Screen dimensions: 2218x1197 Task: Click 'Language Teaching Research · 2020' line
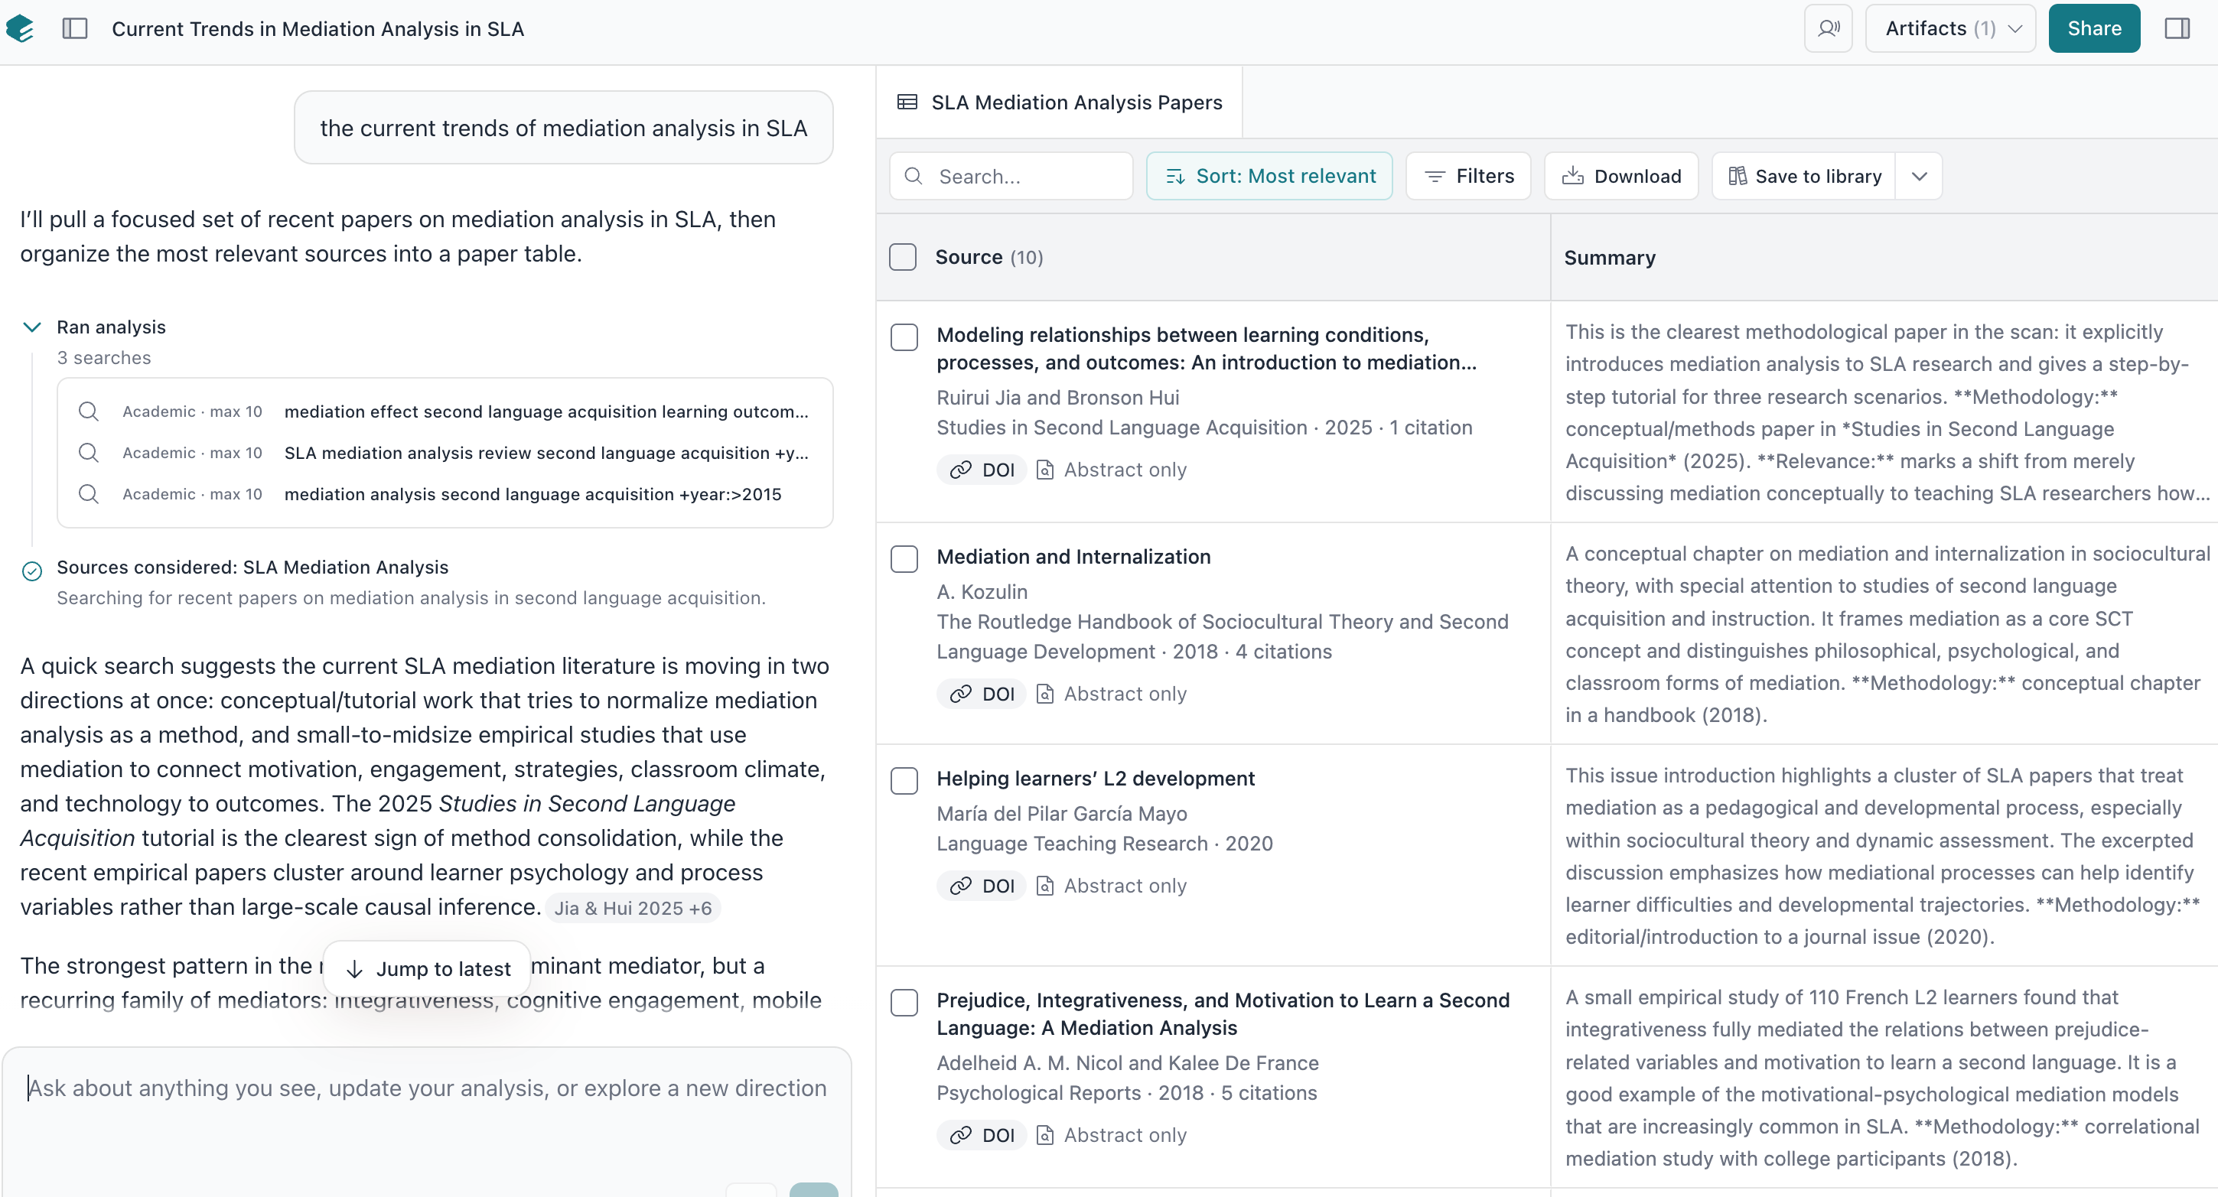(1104, 844)
